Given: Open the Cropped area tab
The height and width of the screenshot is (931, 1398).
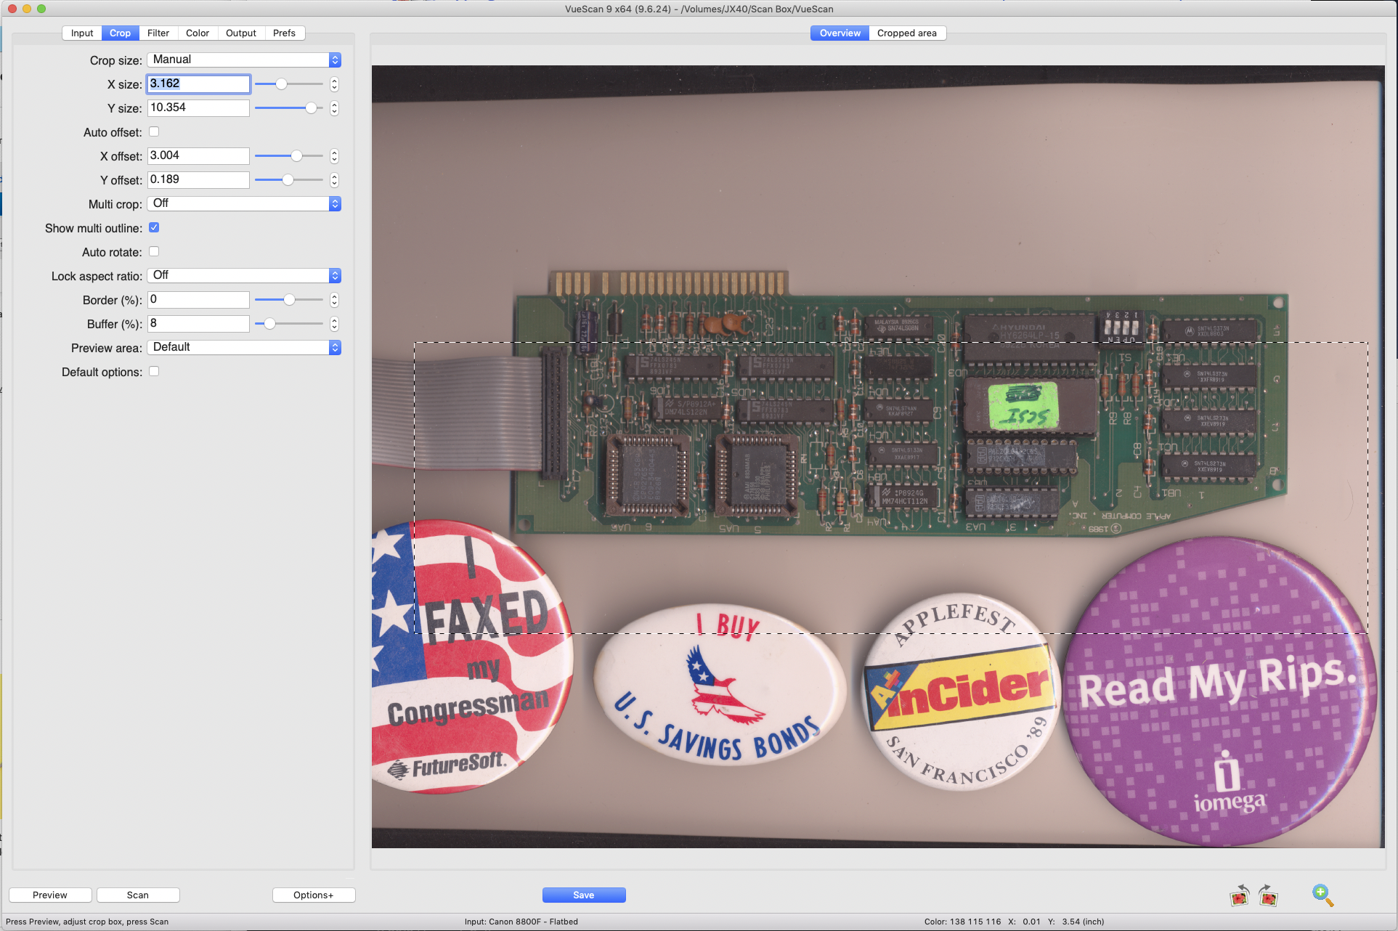Looking at the screenshot, I should 906,33.
